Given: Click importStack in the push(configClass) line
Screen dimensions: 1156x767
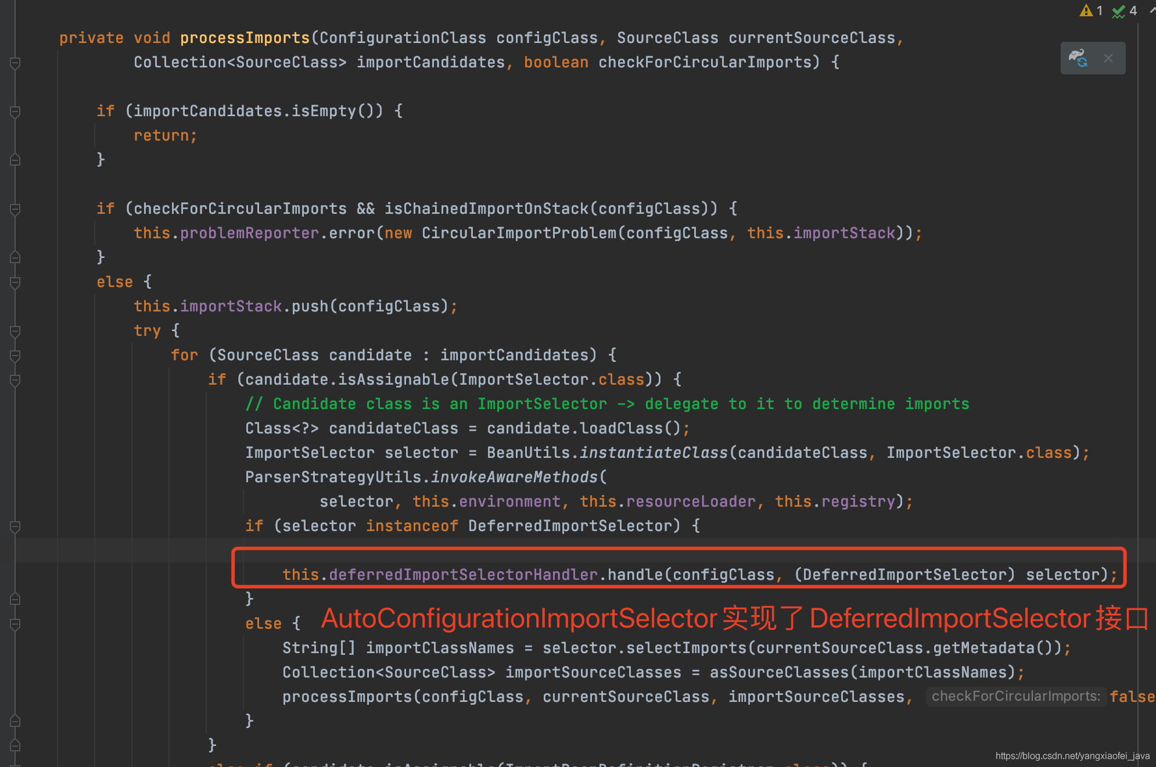Looking at the screenshot, I should pyautogui.click(x=231, y=307).
